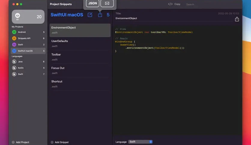Image resolution: width=251 pixels, height=145 pixels.
Task: Select the SwiftUI macOS project
Action: pyautogui.click(x=28, y=51)
